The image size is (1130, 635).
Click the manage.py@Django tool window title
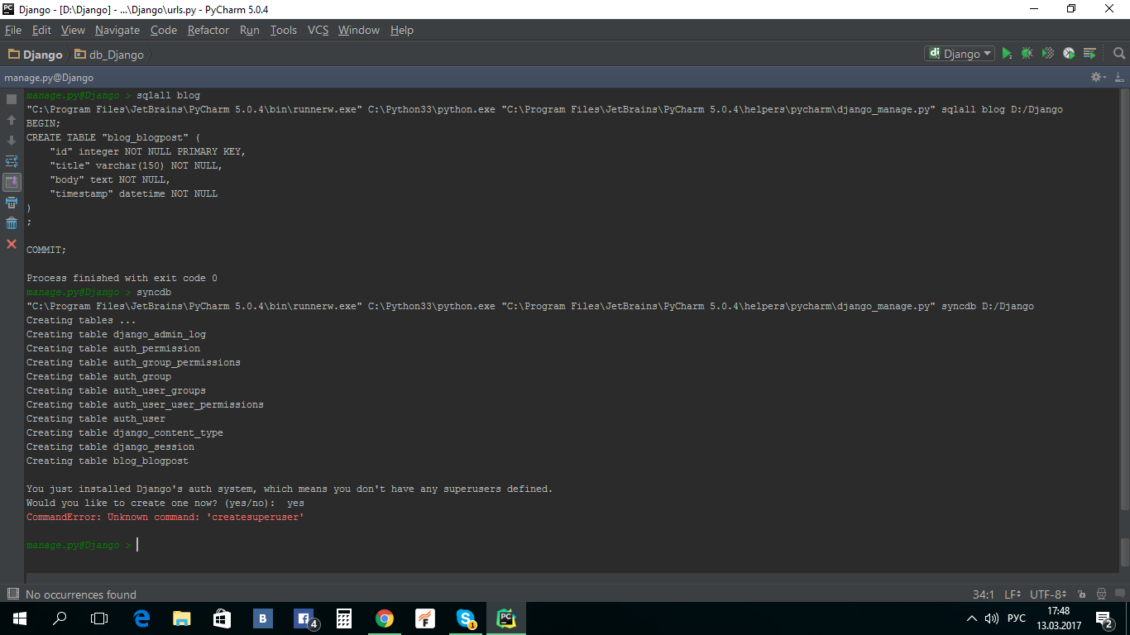(49, 77)
